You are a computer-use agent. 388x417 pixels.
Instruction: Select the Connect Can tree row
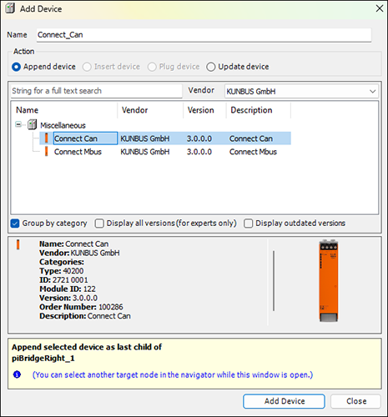(x=165, y=138)
